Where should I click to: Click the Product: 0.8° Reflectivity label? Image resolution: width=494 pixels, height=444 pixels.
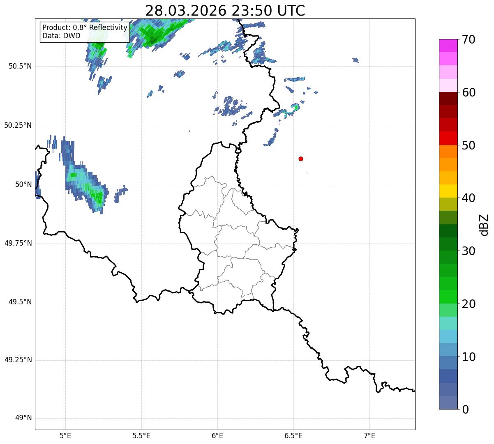pos(85,28)
